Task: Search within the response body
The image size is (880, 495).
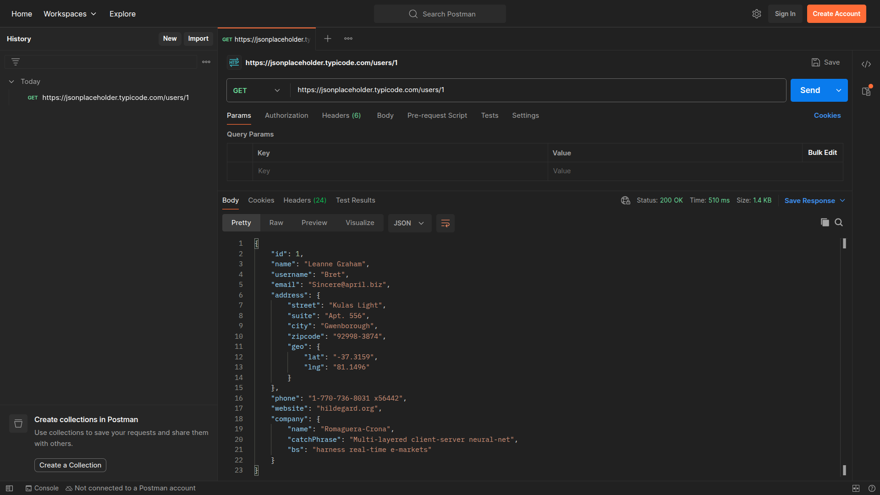Action: (x=839, y=222)
